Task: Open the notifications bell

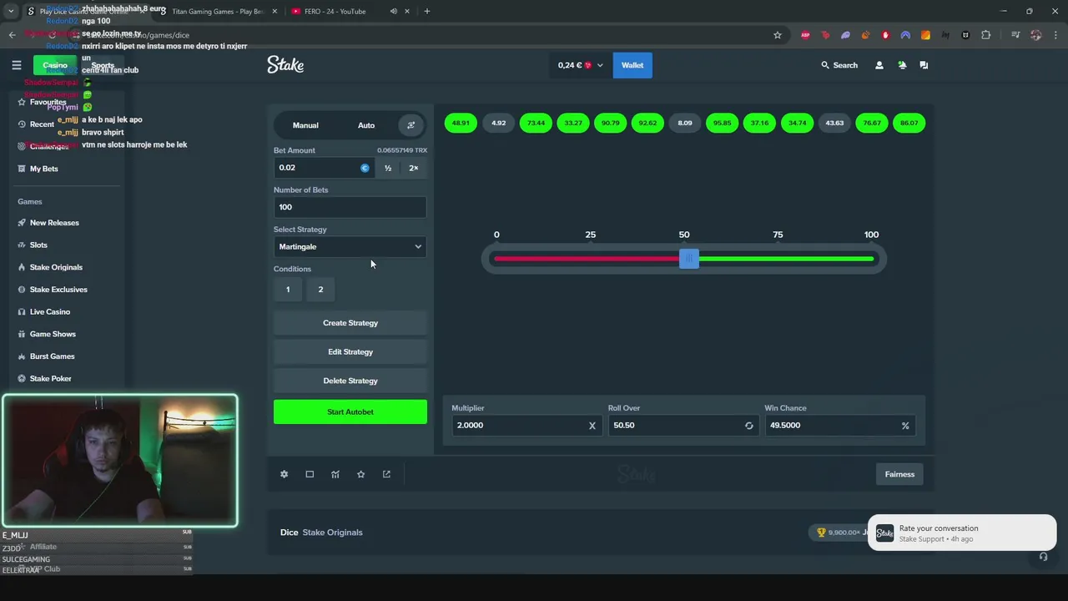Action: click(902, 65)
